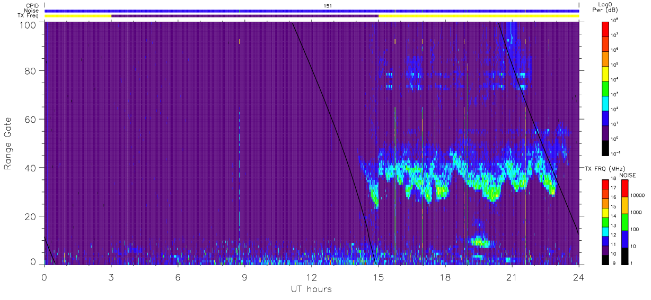Select the 15 tick label on the UT hours axis
The height and width of the screenshot is (300, 651).
[379, 277]
